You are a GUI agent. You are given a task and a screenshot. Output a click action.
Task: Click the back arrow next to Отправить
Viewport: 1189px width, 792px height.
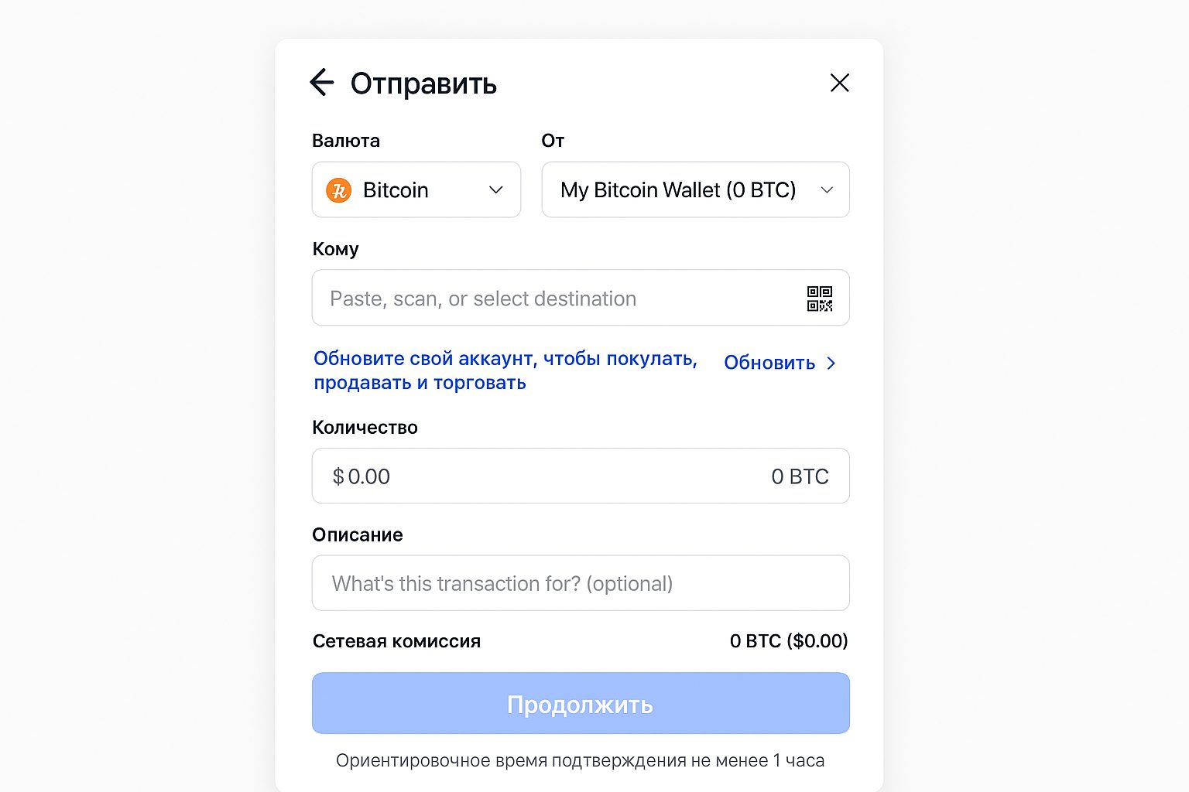pyautogui.click(x=322, y=82)
